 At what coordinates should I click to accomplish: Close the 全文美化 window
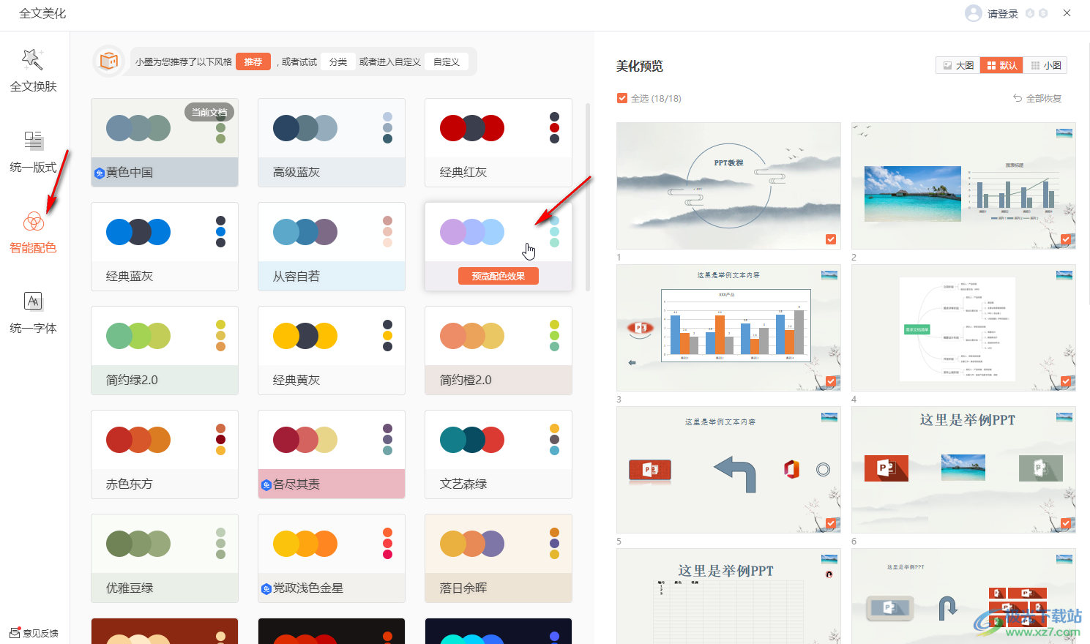pos(1067,13)
